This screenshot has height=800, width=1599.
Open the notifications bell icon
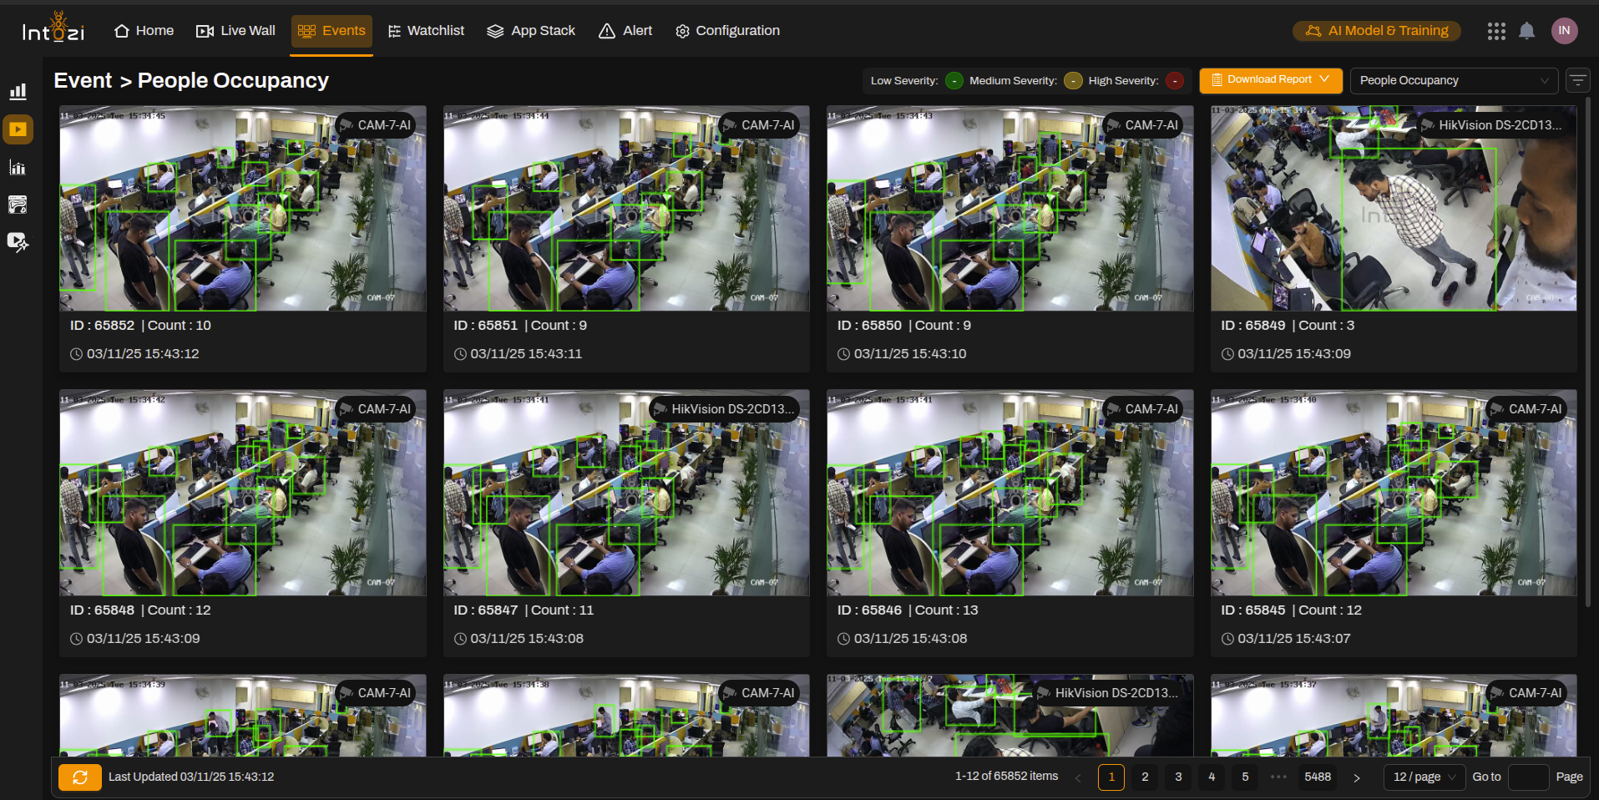point(1526,31)
